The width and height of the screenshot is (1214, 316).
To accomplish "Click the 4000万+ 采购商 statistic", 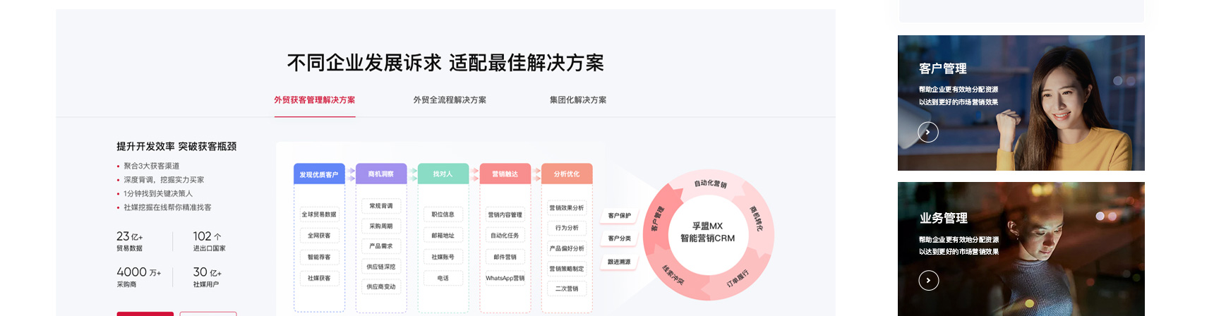I will (x=139, y=276).
